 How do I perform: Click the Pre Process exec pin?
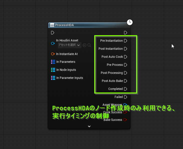125,65
